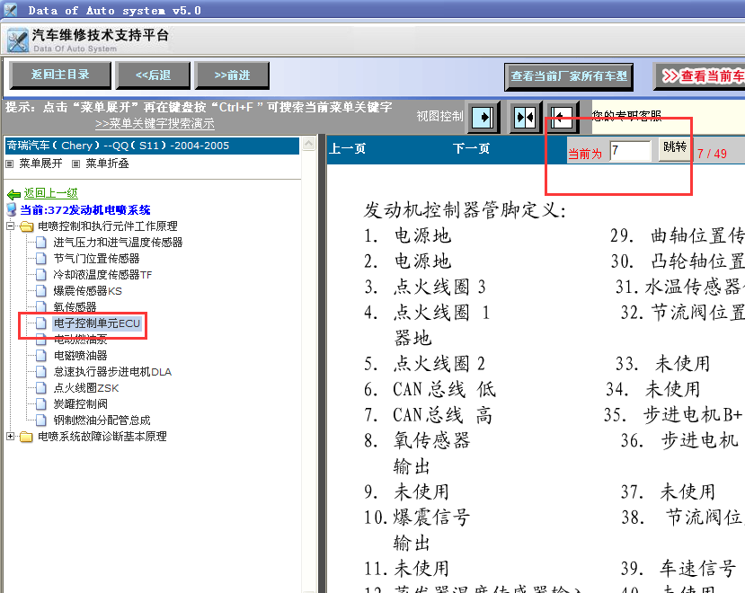Screen dimensions: 745x593
Task: Click 菜单折叠 to collapse the menu
Action: tap(107, 164)
